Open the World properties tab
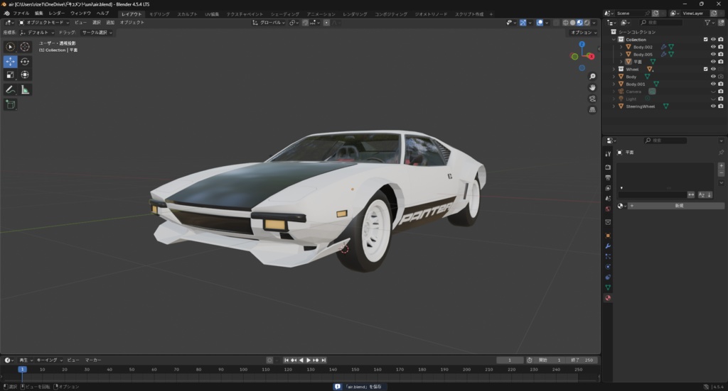728x391 pixels. [x=608, y=209]
